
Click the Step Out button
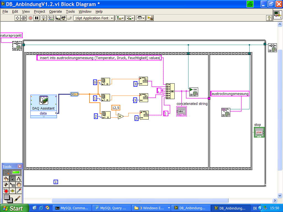tap(70, 18)
